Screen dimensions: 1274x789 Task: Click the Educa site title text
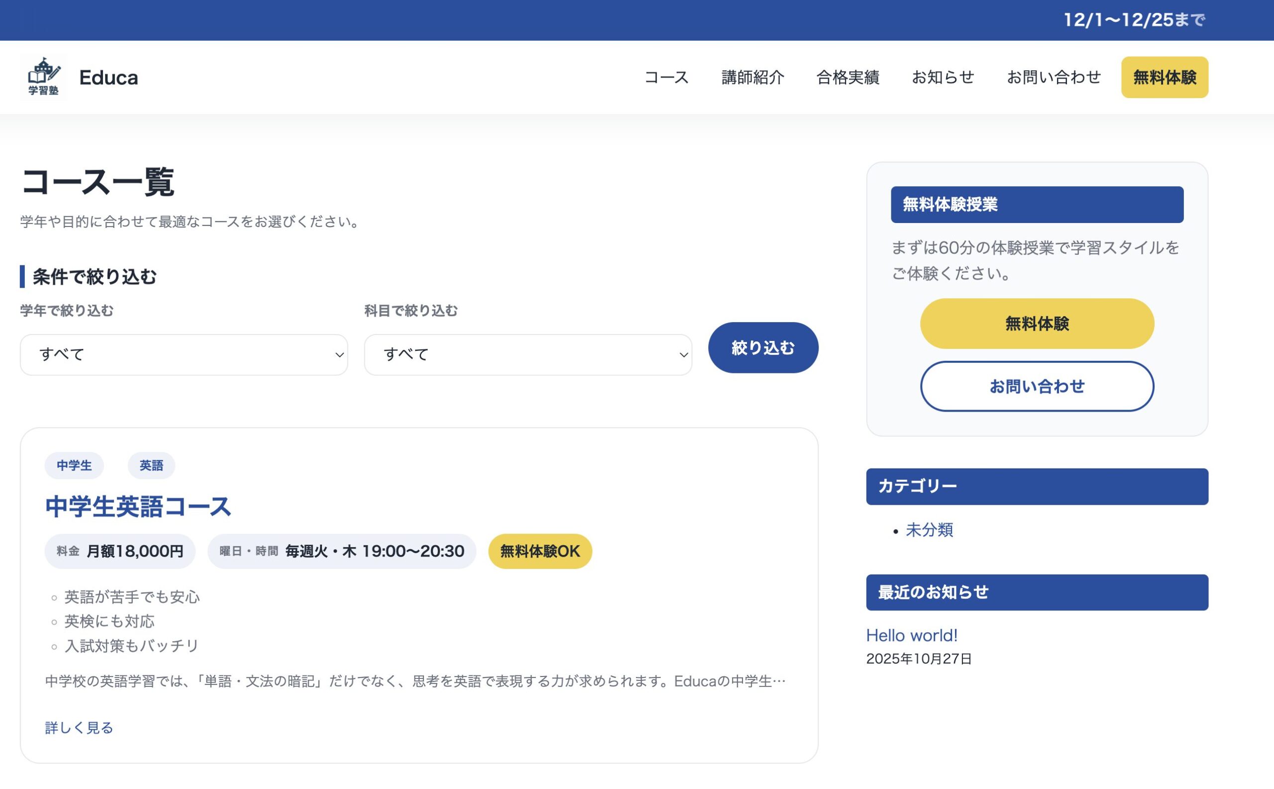pos(108,77)
